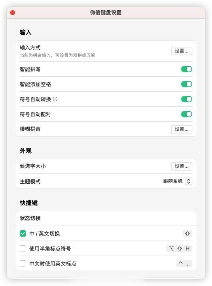The height and width of the screenshot is (286, 212).
Task: Open 候选字大小 settings button
Action: pyautogui.click(x=182, y=166)
